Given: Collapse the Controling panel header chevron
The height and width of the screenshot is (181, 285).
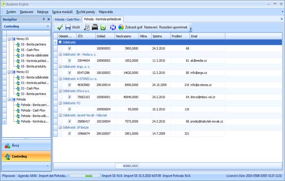Looking at the screenshot, I should (48, 26).
